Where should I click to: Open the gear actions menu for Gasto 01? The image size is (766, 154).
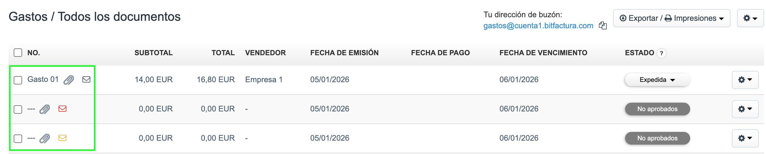coord(745,80)
